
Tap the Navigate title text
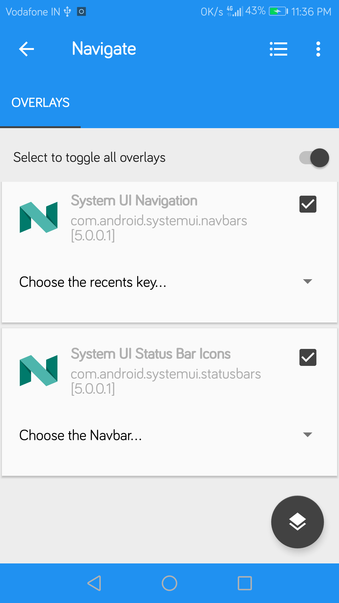coord(104,49)
